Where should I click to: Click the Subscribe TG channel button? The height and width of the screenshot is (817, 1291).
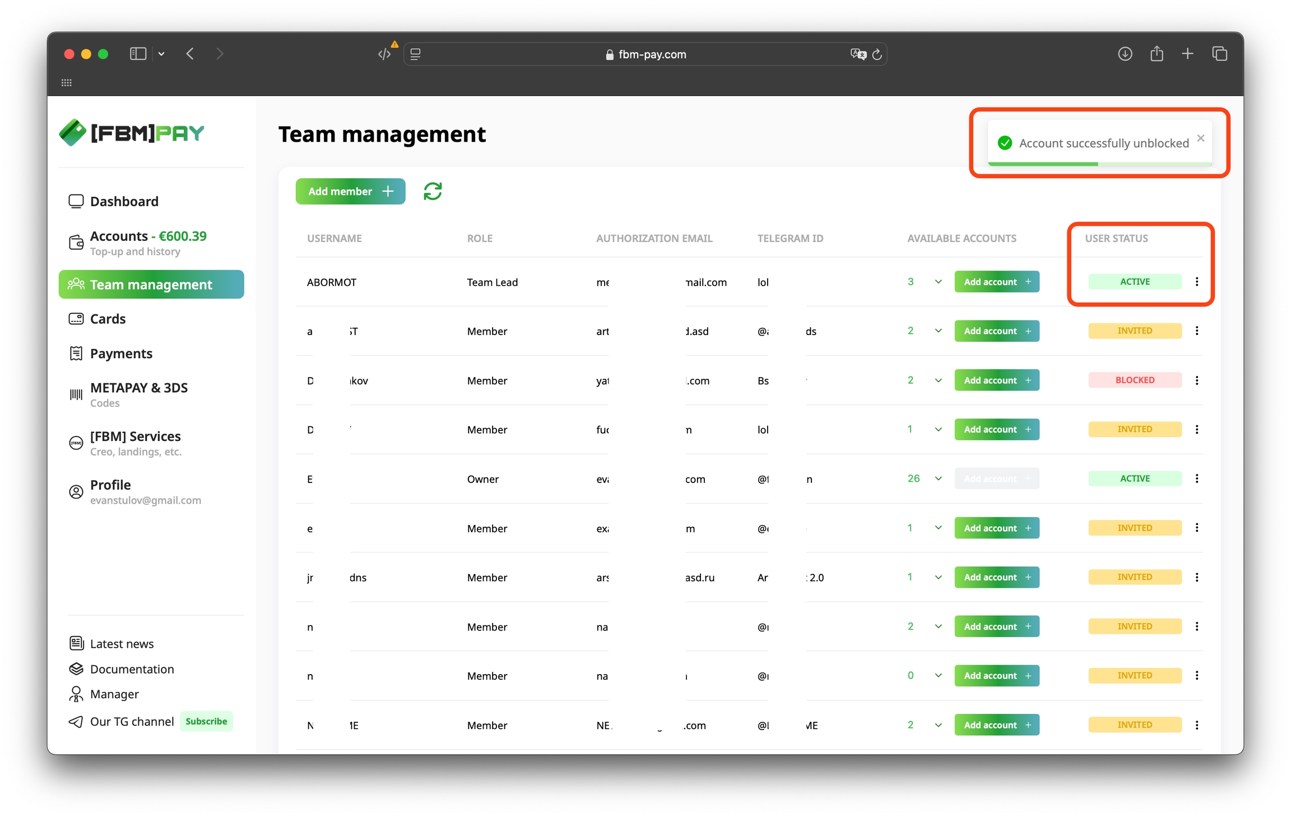(206, 721)
